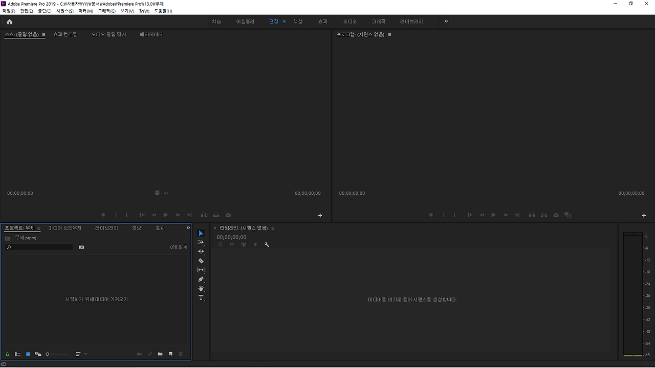Switch to 오디오 workspace
Screen dimensions: 655x368
tap(350, 21)
